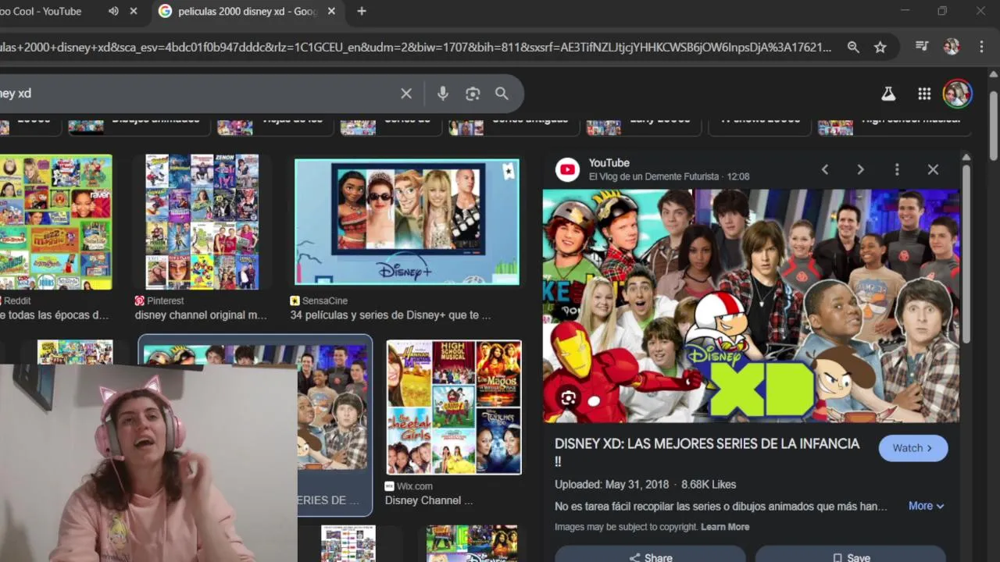Screen dimensions: 1000x562
Task: Open the media control icon in Chrome toolbar
Action: coord(922,47)
